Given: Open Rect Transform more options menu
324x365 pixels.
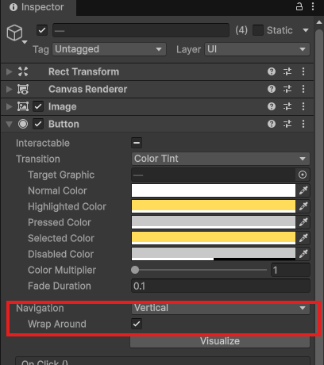Looking at the screenshot, I should pos(303,71).
